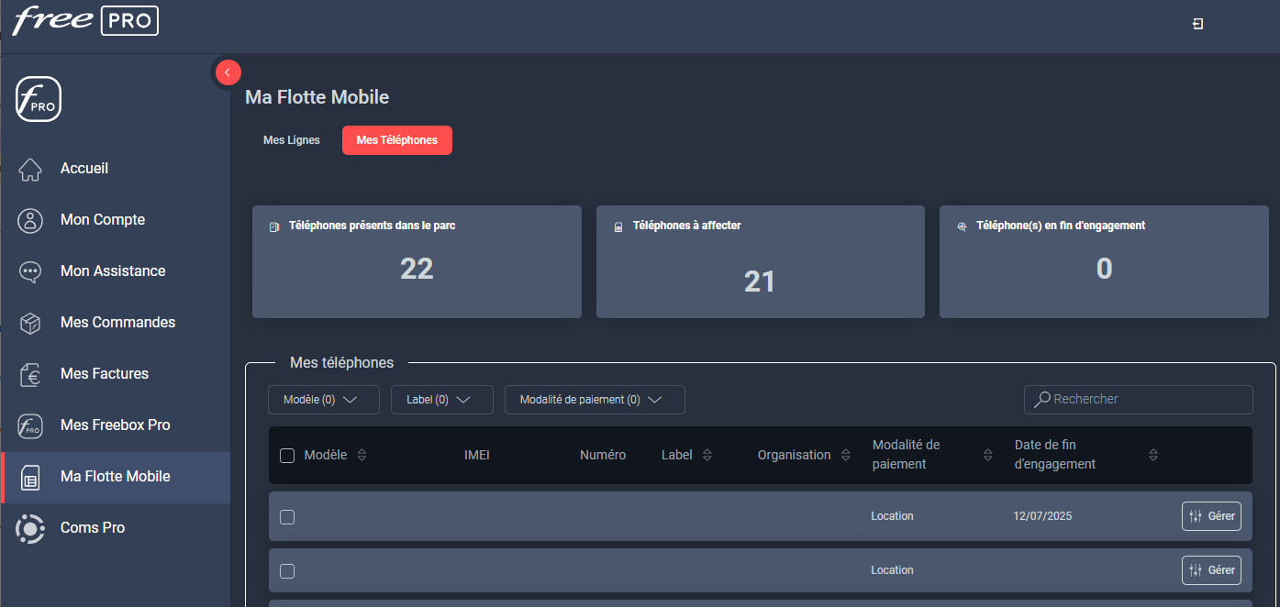Open the Label (0) filter dropdown

[442, 400]
